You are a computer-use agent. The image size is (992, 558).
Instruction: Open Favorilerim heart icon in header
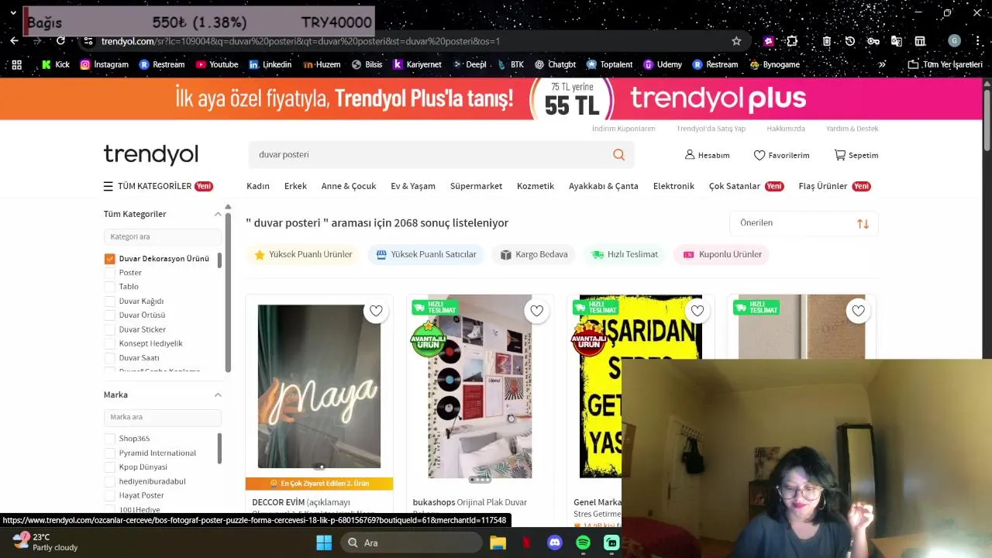coord(759,155)
